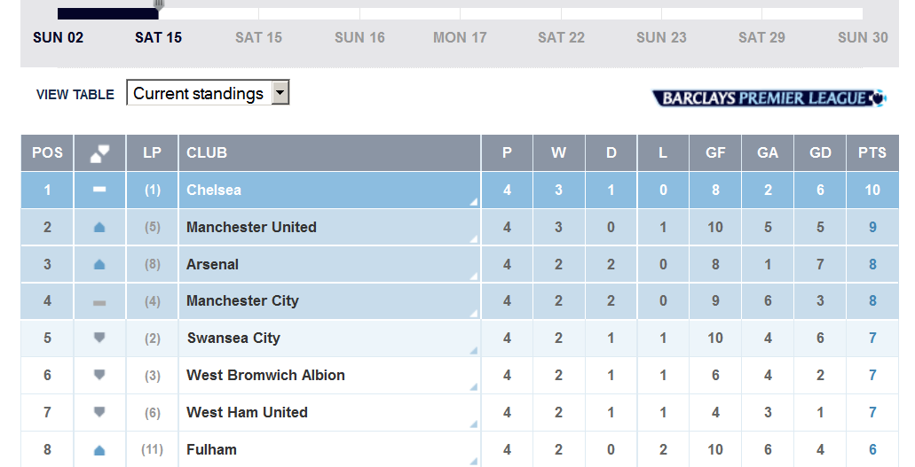This screenshot has width=915, height=467.
Task: Open the Arsenal club link
Action: tap(212, 264)
